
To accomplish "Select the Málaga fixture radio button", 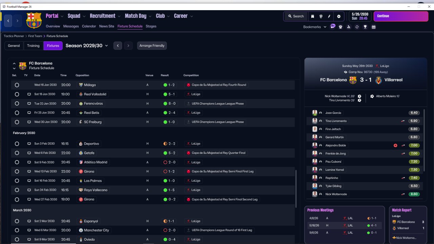I will coord(17,85).
